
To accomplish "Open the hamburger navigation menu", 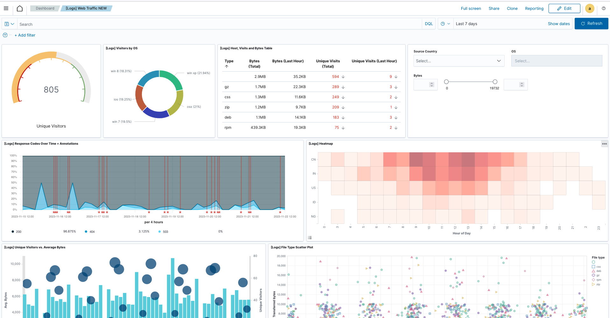I will pyautogui.click(x=6, y=9).
